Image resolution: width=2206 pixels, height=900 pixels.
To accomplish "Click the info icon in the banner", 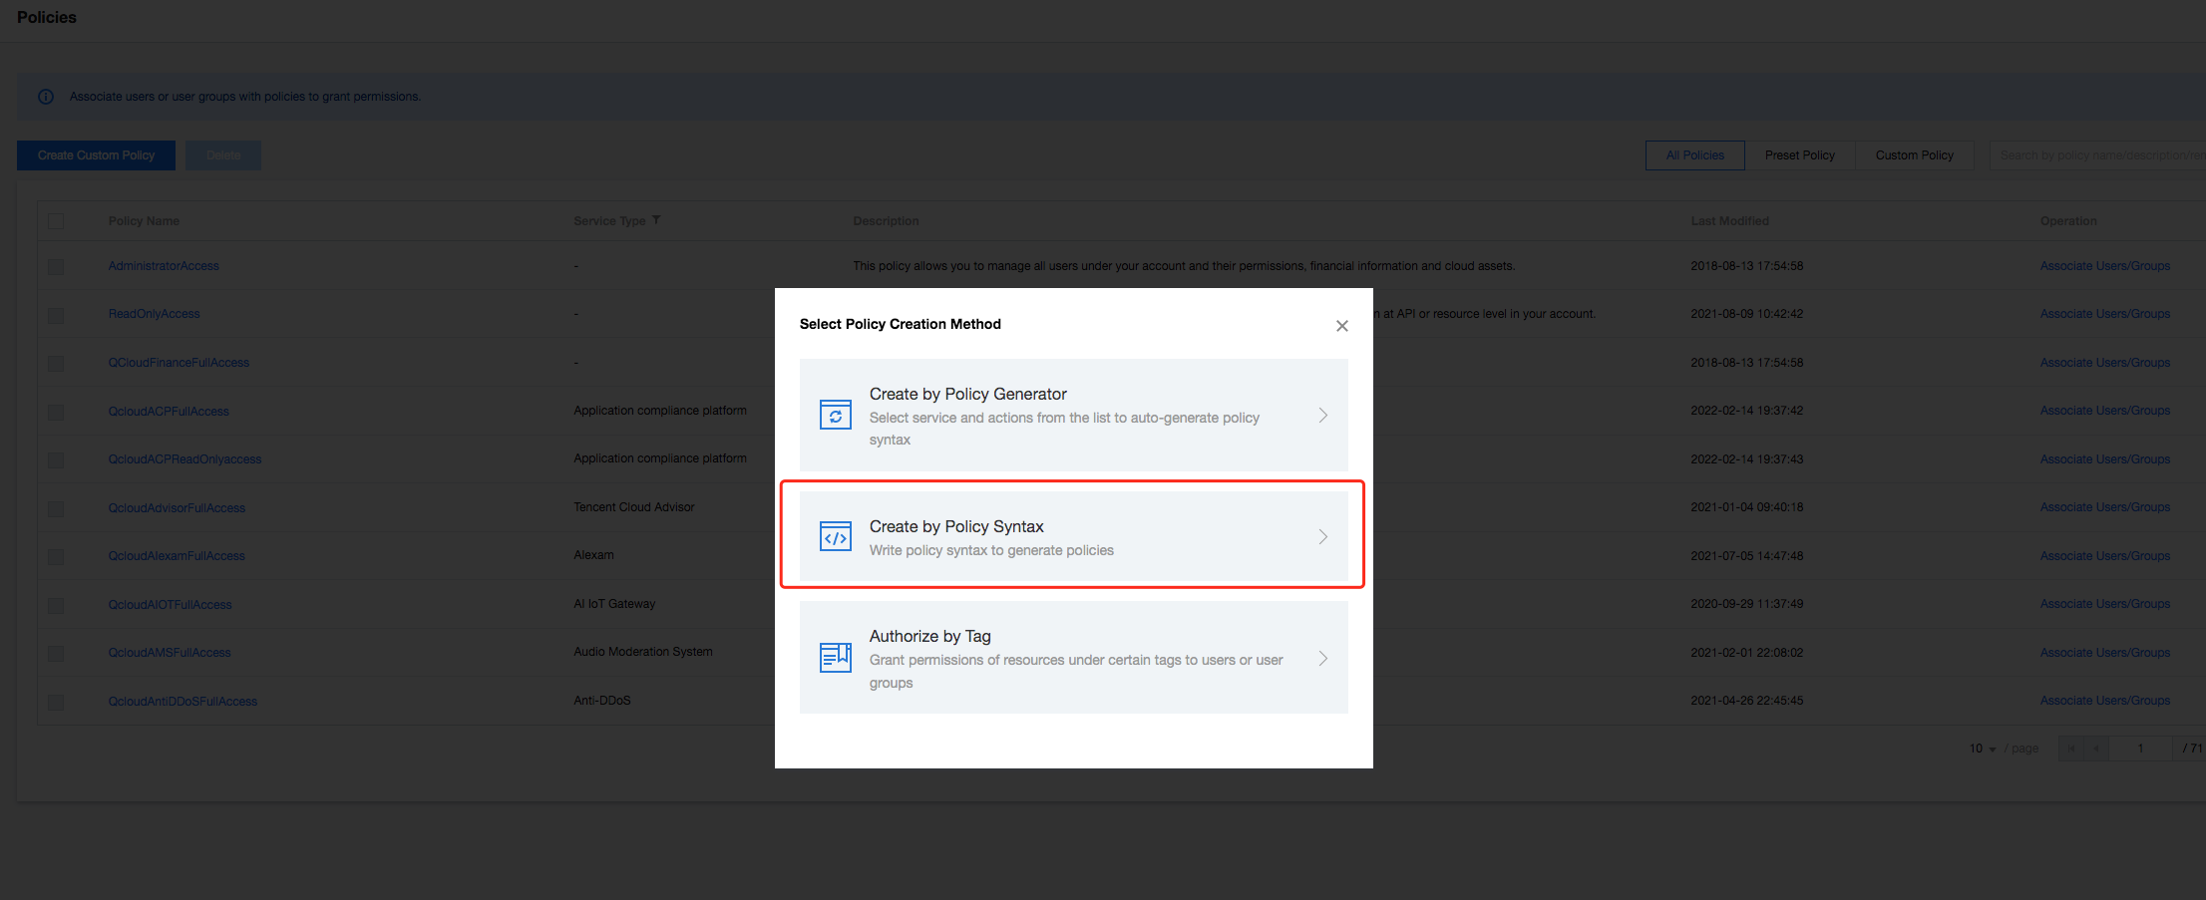I will 46,97.
